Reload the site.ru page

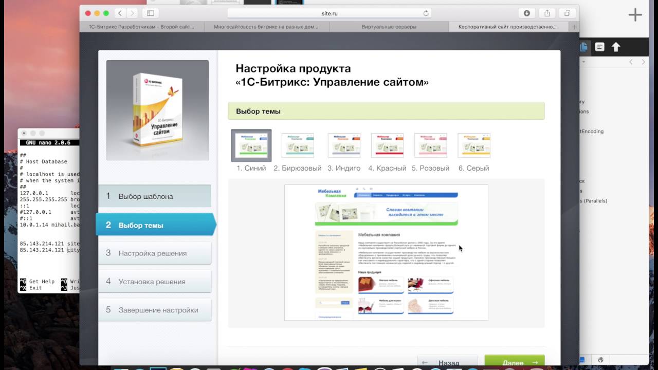[x=426, y=13]
